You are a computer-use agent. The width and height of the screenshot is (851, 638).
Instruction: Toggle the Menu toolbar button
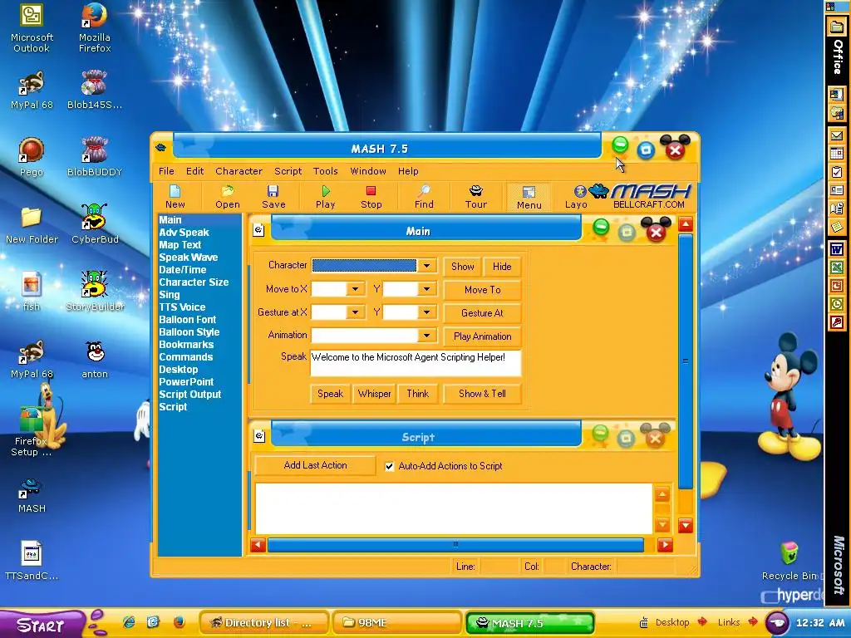point(529,197)
